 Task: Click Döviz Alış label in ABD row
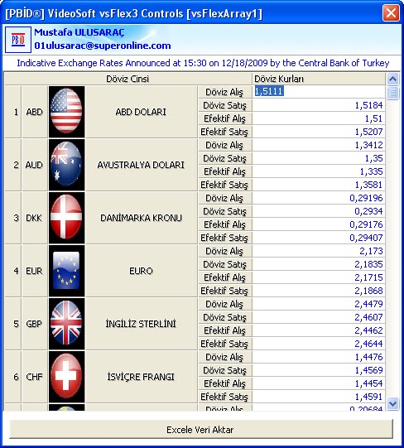[x=225, y=92]
